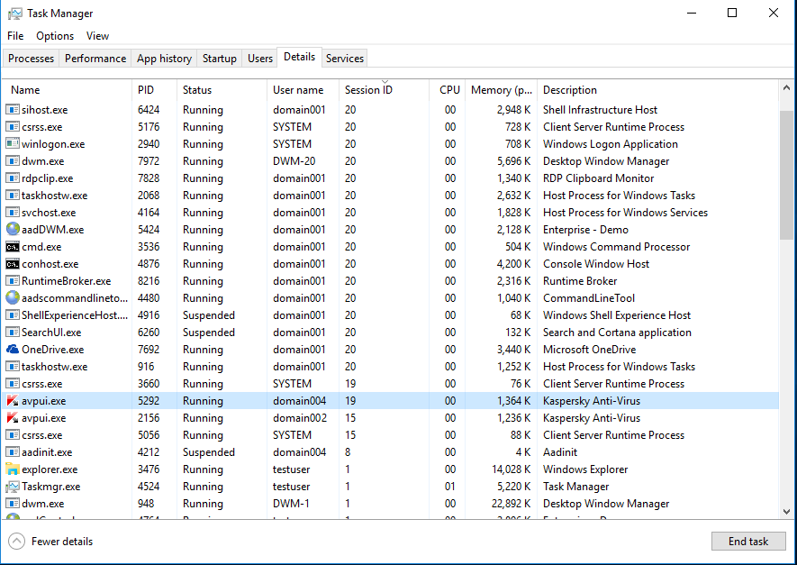
Task: Switch to the Services tab
Action: point(345,59)
